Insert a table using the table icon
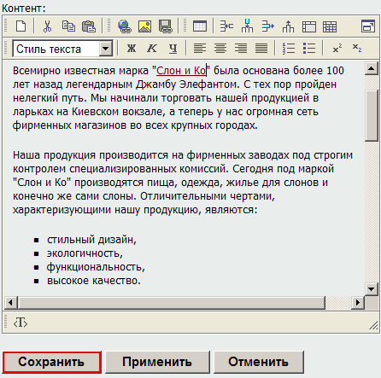The width and height of the screenshot is (381, 378). click(x=200, y=26)
